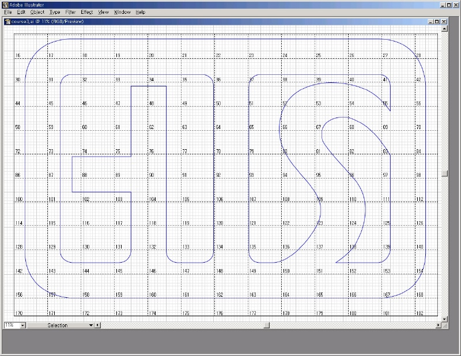Open the zoom level dropdown arrow
This screenshot has width=461, height=356.
[x=22, y=325]
